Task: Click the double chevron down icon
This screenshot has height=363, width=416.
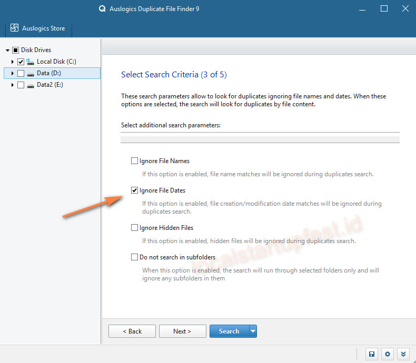Action: tap(403, 354)
